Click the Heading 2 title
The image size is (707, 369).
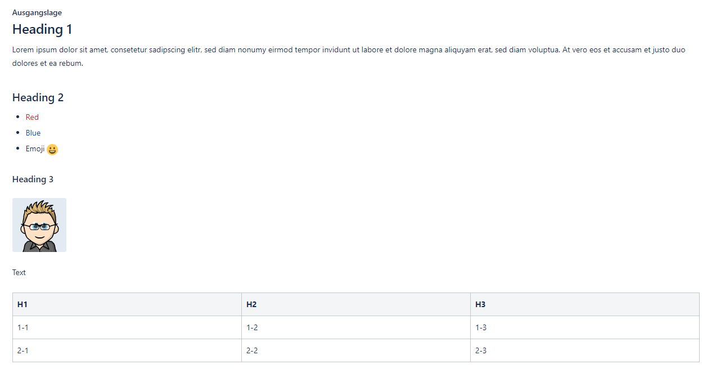(38, 98)
